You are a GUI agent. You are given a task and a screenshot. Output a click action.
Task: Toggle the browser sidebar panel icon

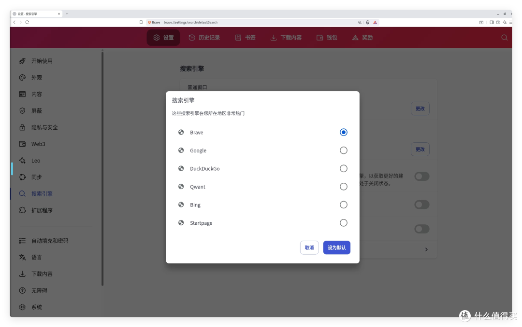point(492,22)
